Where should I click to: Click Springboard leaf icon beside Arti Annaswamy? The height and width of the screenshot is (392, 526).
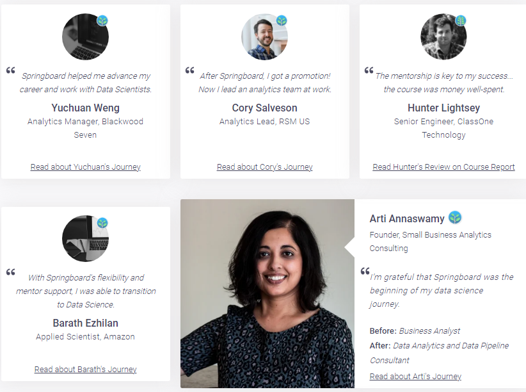pyautogui.click(x=455, y=218)
